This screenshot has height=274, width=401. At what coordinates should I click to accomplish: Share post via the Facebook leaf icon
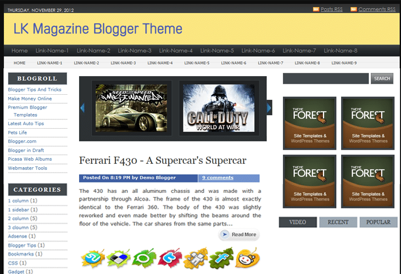[221, 259]
